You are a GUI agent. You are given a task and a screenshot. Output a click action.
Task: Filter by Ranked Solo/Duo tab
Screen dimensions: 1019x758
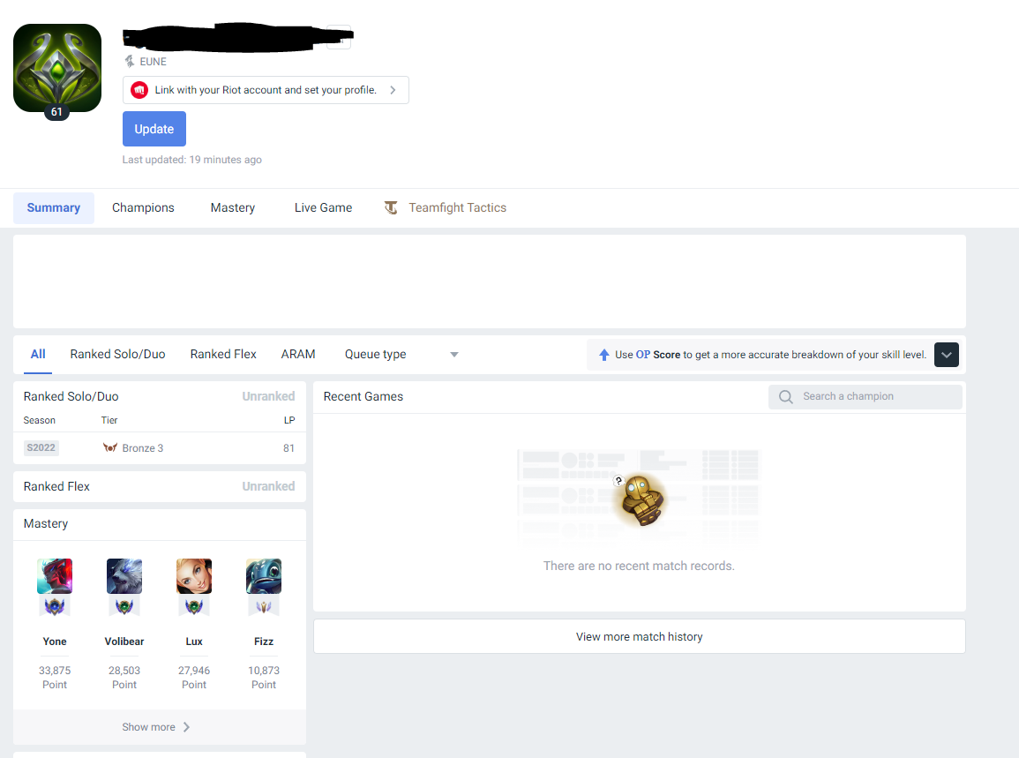117,355
